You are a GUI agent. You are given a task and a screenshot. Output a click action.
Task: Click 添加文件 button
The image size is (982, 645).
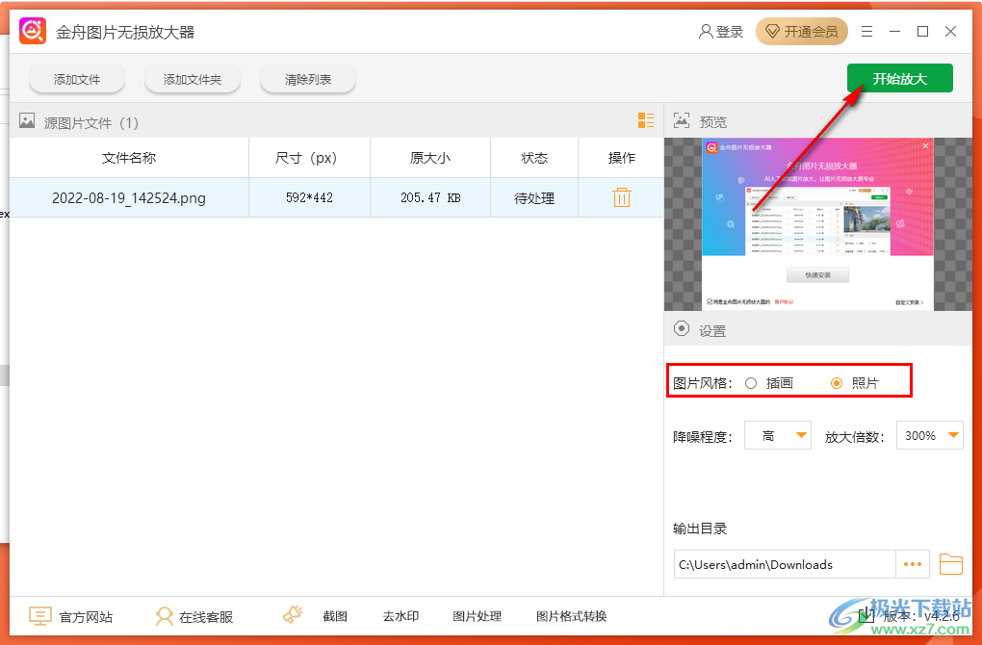(77, 80)
